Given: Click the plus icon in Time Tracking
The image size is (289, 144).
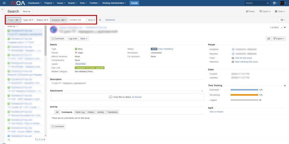Looking at the screenshot, I should pyautogui.click(x=285, y=86).
